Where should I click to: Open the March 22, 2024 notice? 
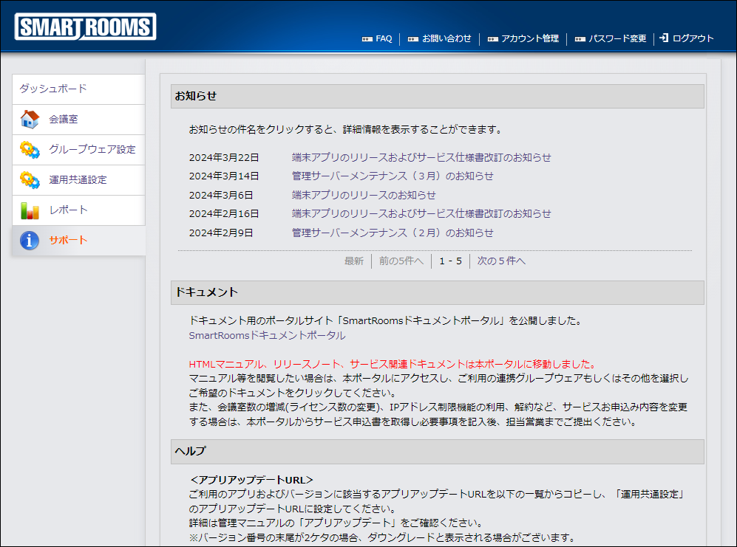pos(421,157)
